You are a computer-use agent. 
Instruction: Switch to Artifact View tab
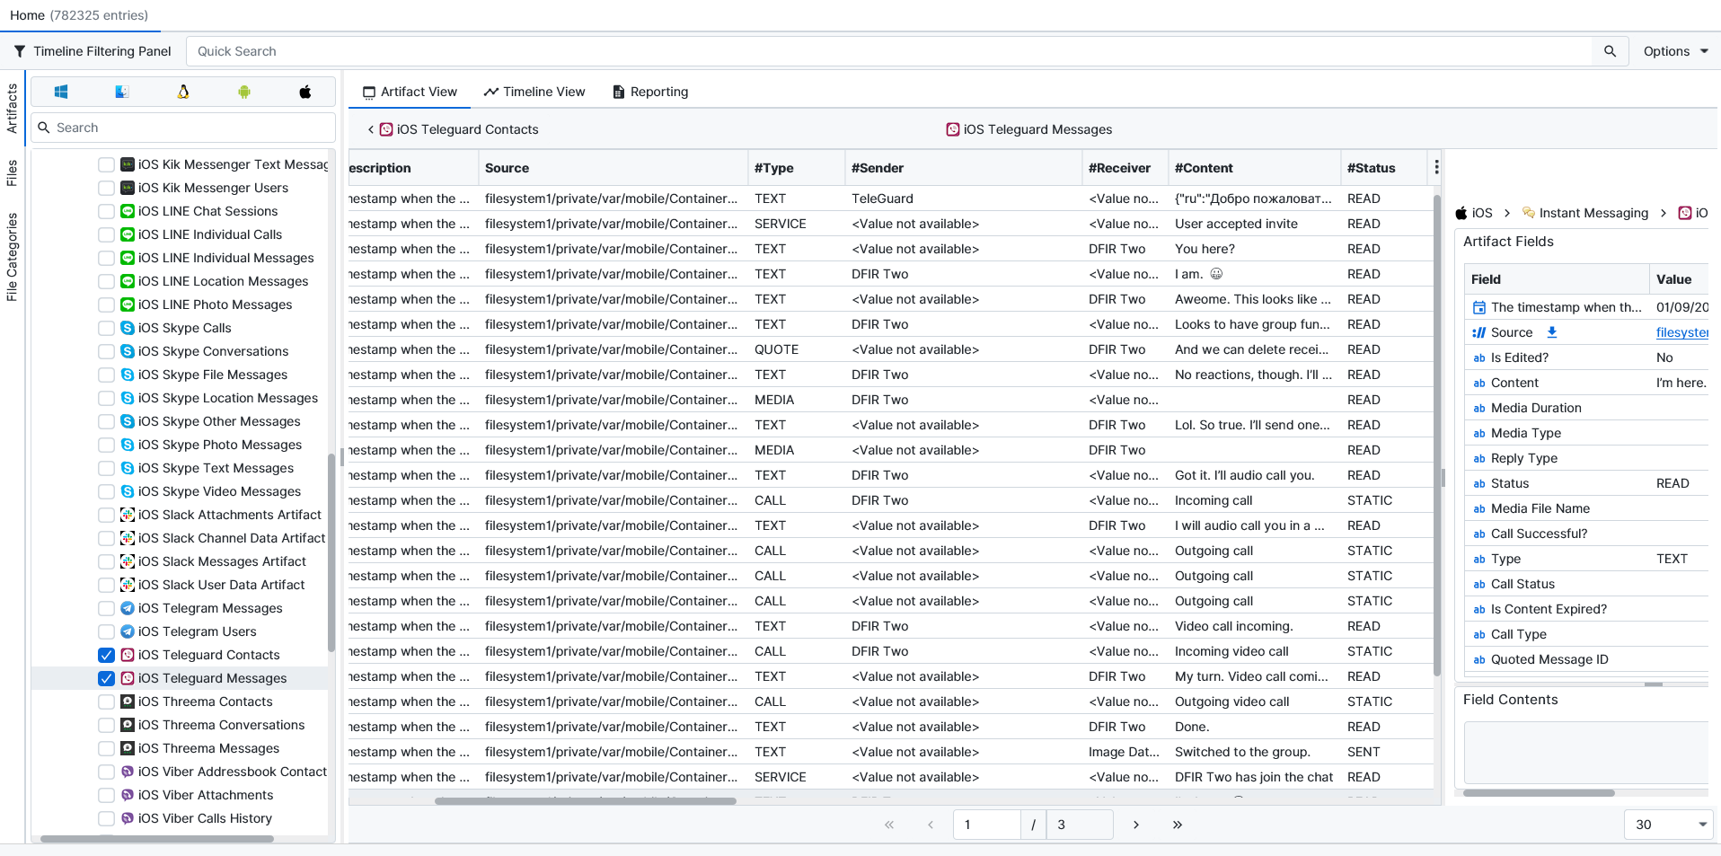410,92
